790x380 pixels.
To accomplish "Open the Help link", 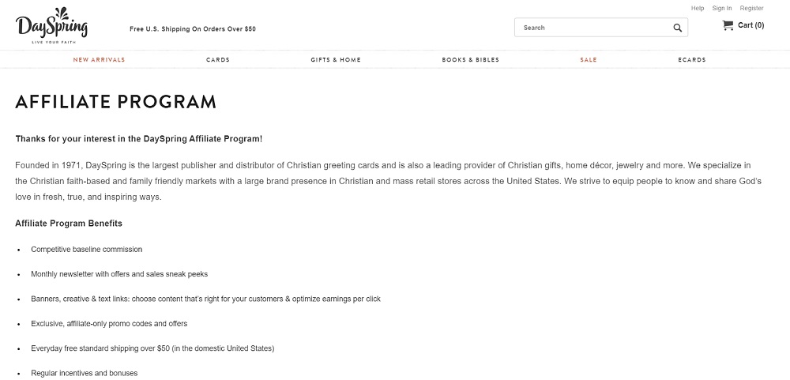I will (698, 8).
